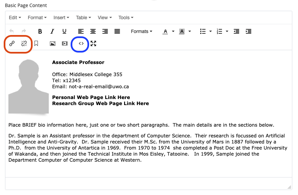
Task: Open the Table menu
Action: point(83,18)
